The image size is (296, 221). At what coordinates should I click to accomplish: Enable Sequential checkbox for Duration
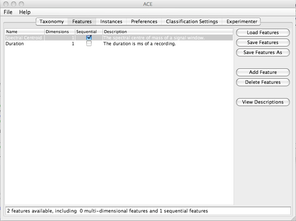(89, 43)
